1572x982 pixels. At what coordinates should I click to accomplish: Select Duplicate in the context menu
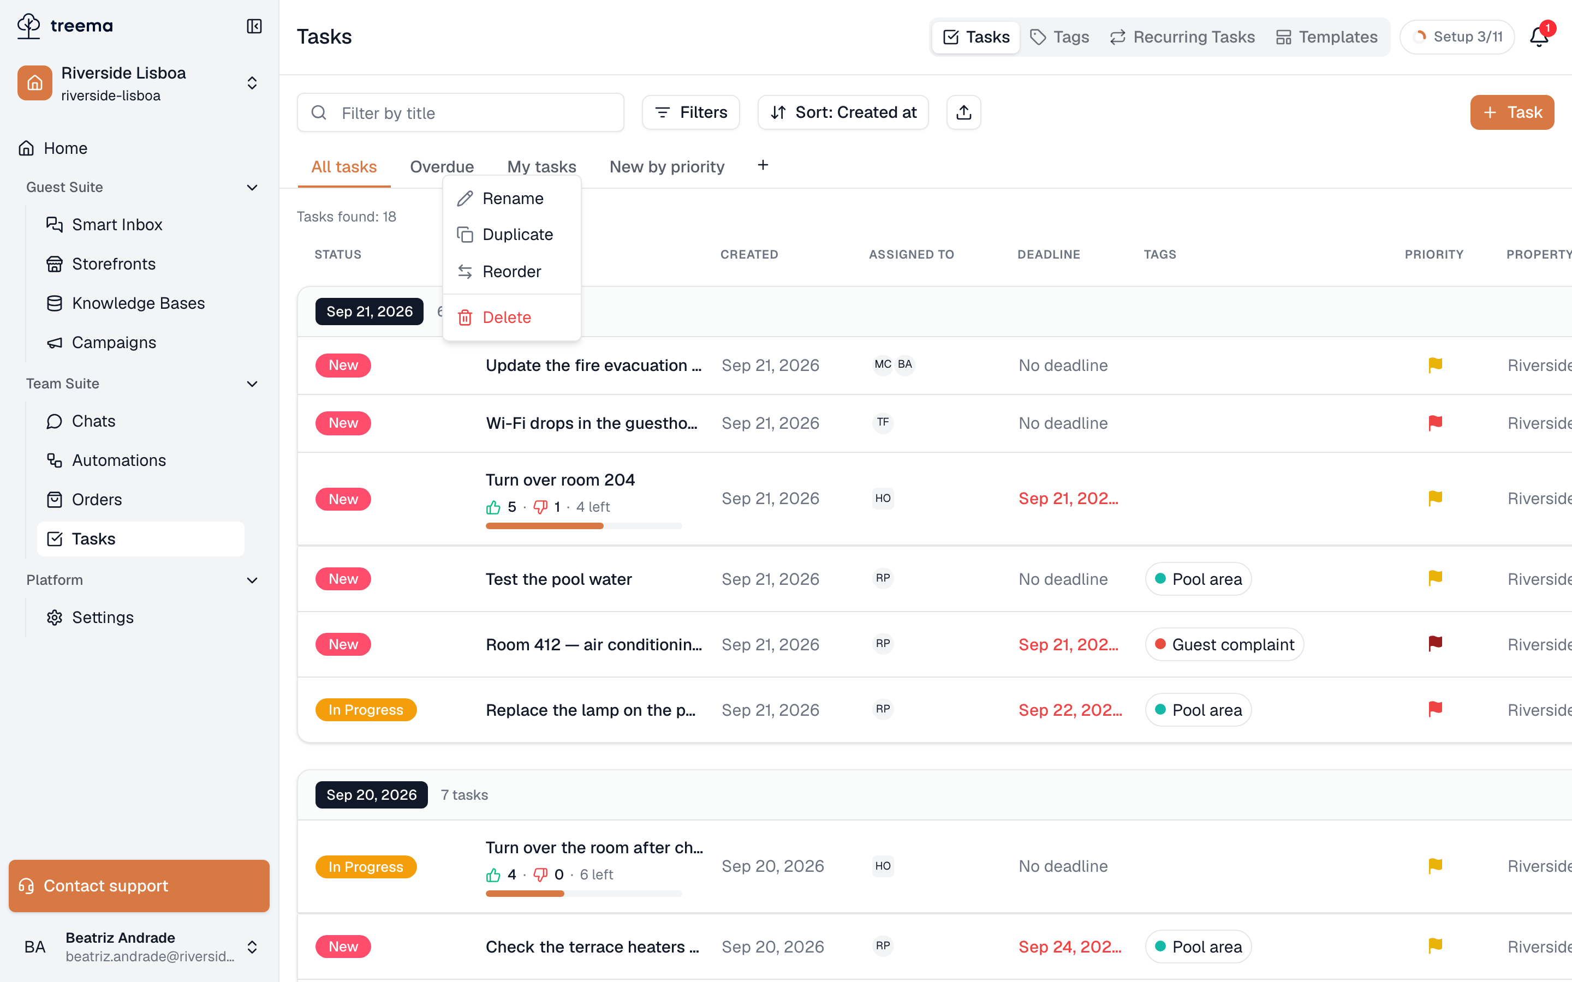coord(512,235)
